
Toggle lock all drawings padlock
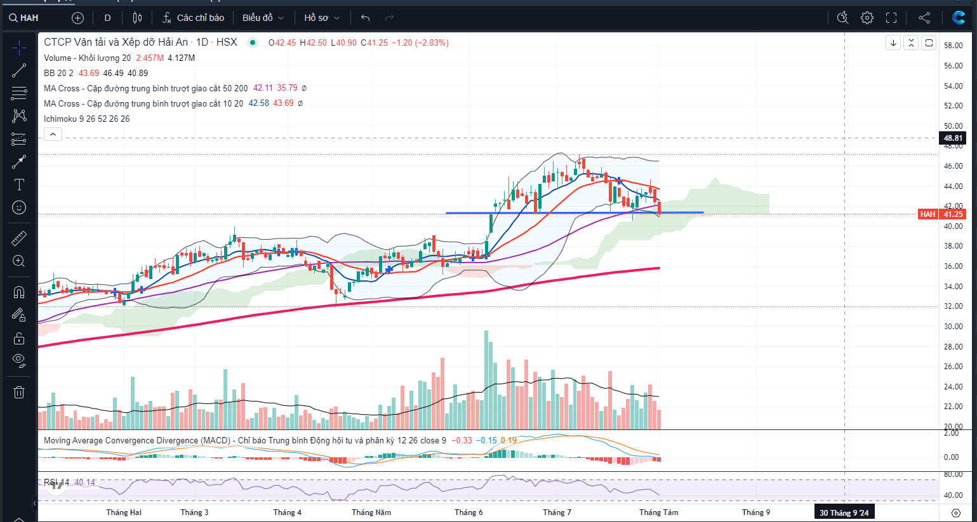pos(19,338)
